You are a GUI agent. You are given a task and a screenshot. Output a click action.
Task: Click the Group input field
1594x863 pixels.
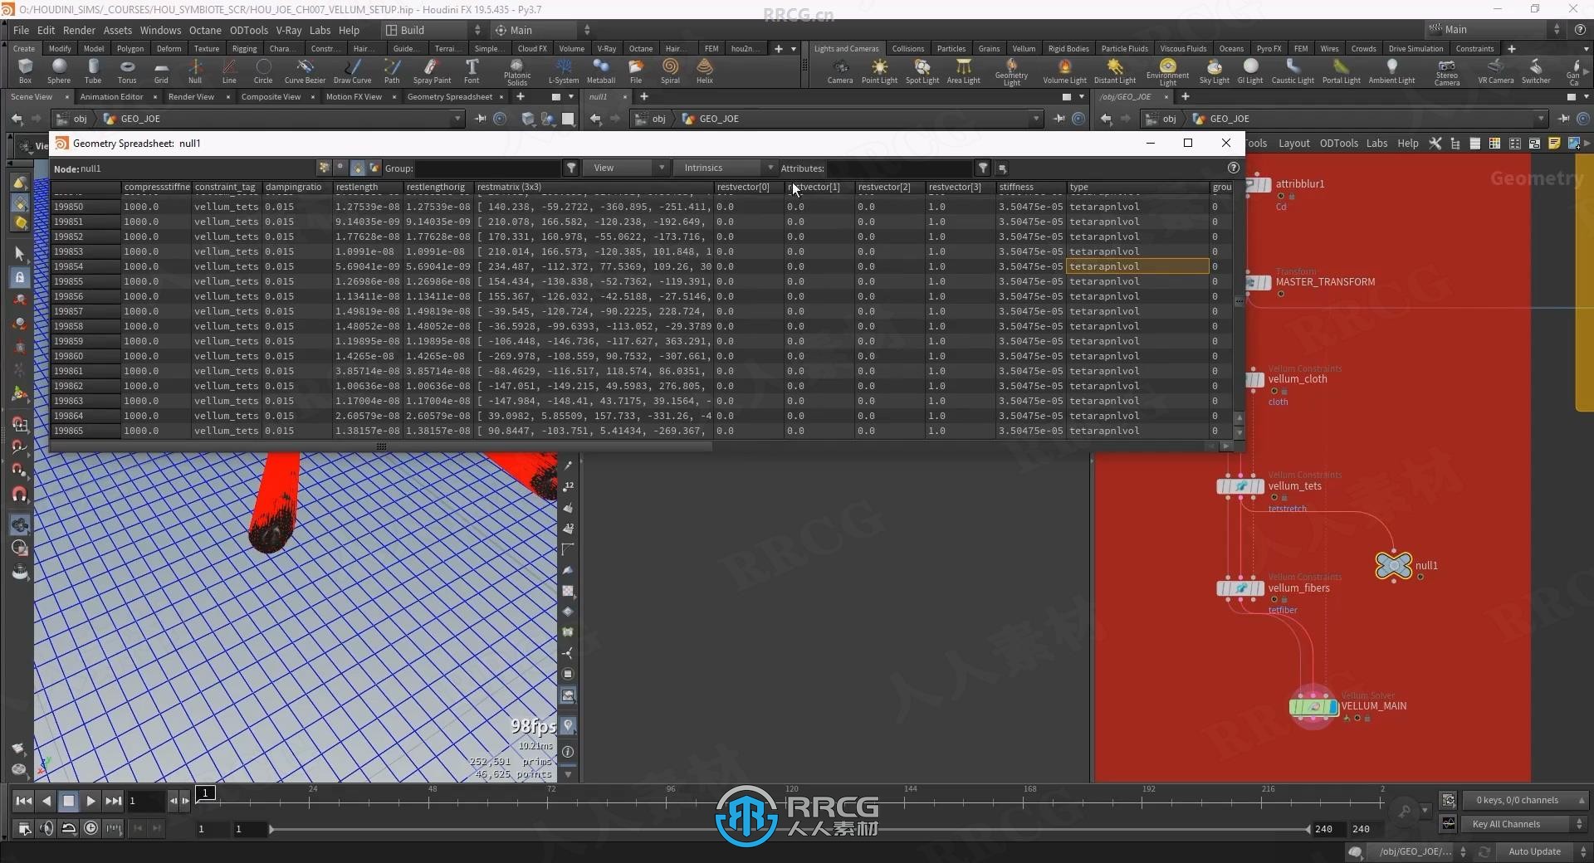click(x=488, y=168)
